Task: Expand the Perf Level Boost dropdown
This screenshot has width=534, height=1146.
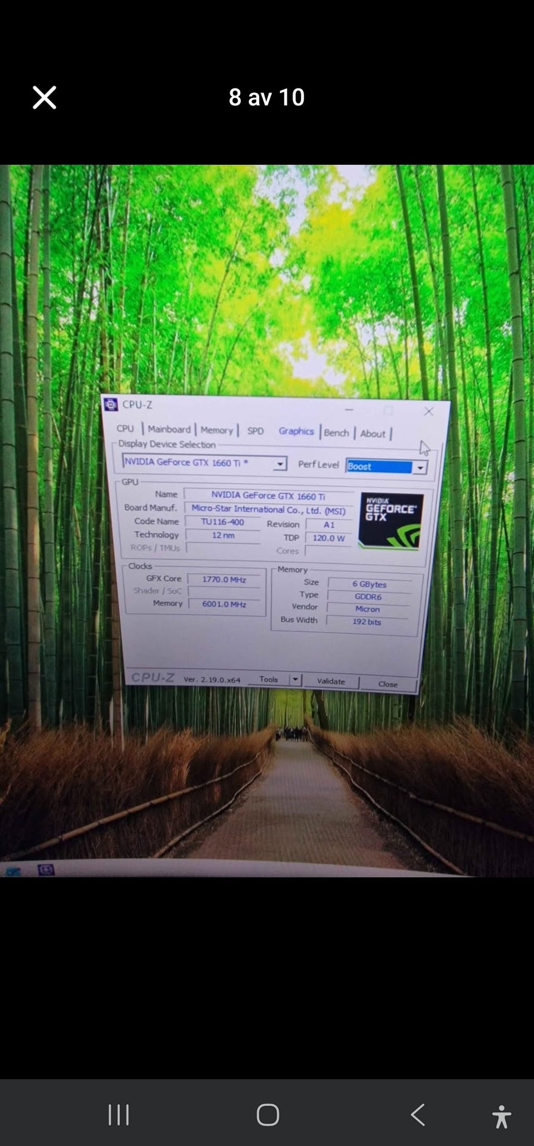Action: [420, 468]
